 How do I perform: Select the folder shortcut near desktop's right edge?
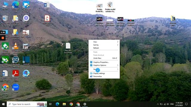(x=173, y=21)
